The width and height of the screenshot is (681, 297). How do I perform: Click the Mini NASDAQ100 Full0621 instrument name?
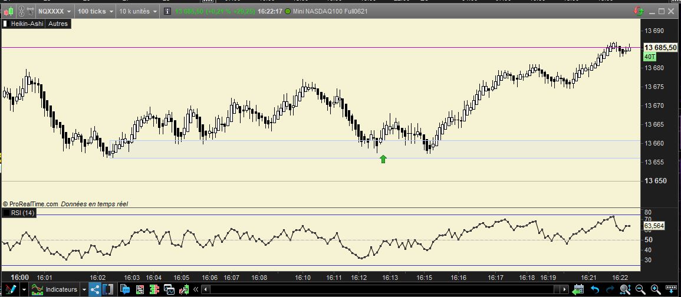tap(331, 11)
